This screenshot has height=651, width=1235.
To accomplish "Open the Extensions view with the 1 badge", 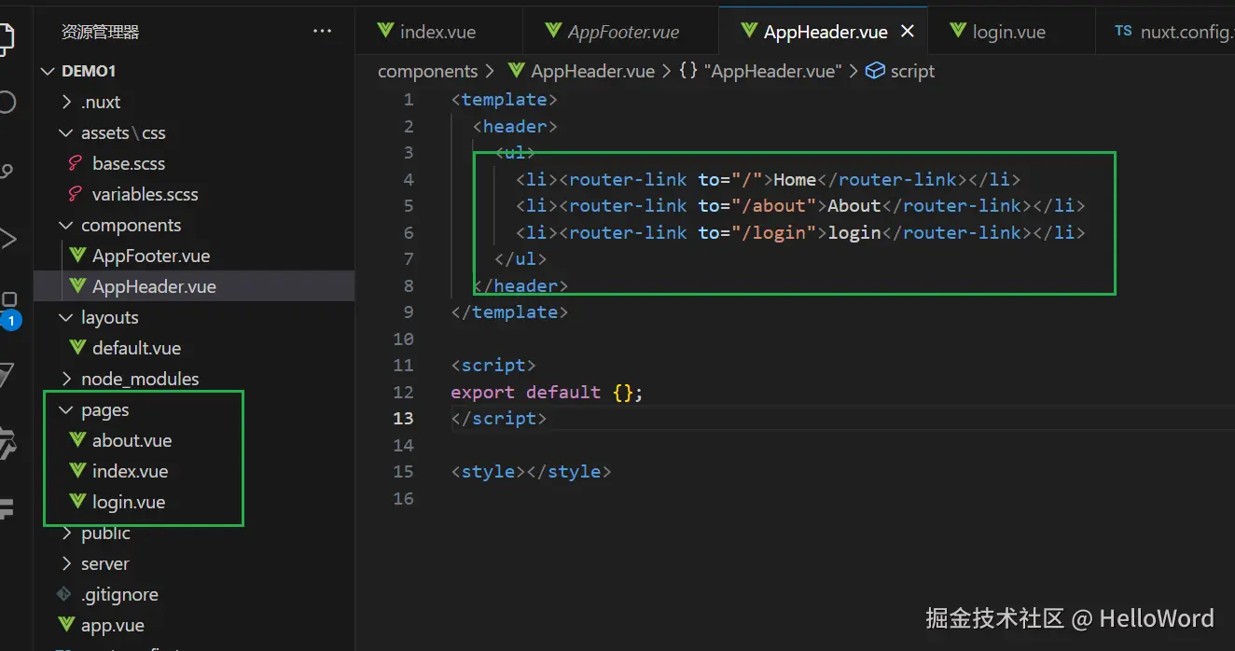I will 8,308.
